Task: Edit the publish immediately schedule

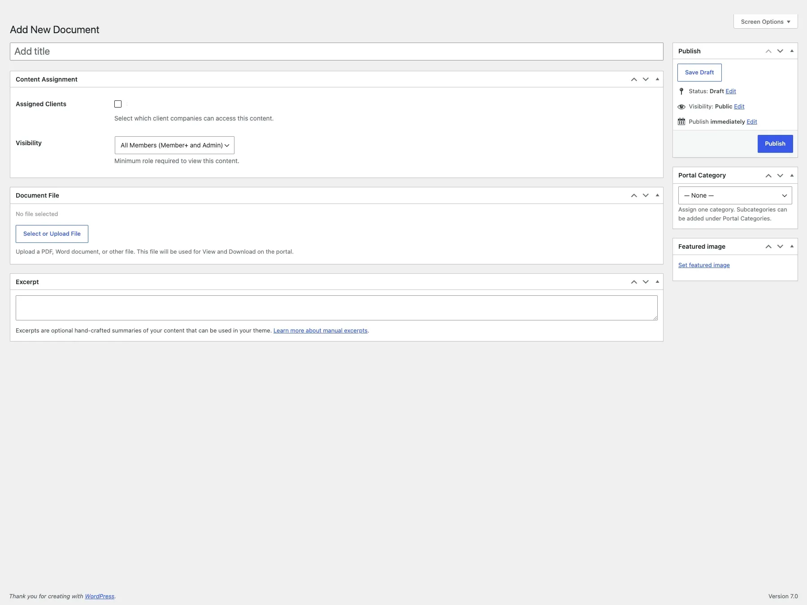Action: (752, 122)
